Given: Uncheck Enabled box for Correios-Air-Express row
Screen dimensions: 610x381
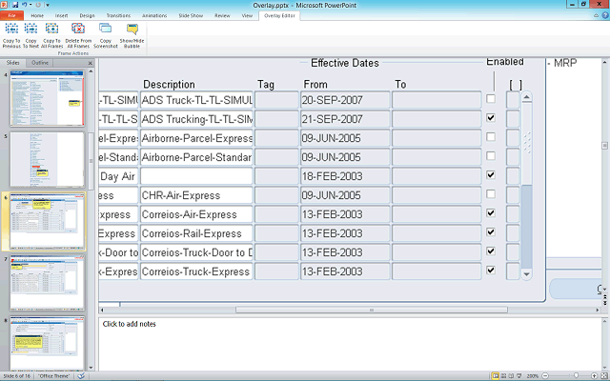Looking at the screenshot, I should pyautogui.click(x=491, y=213).
